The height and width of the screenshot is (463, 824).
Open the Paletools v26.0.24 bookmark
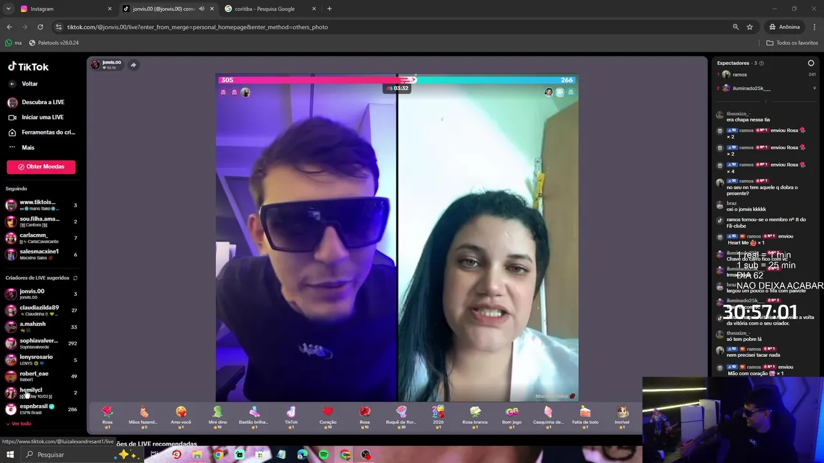(53, 43)
